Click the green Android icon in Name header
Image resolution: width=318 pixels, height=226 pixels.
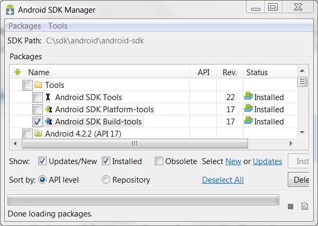point(17,72)
